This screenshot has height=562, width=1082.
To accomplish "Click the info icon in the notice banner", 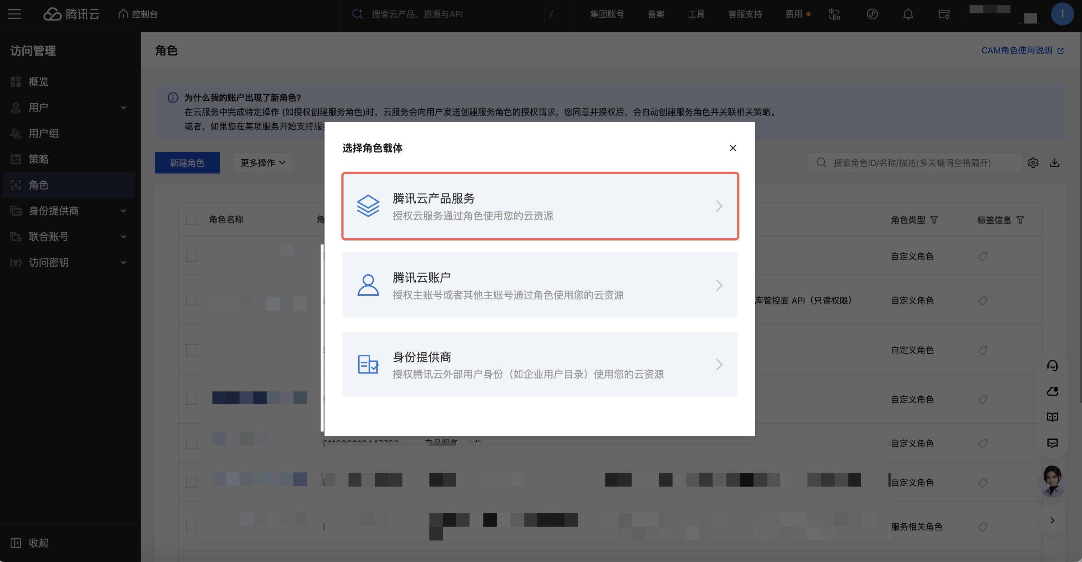I will [173, 98].
